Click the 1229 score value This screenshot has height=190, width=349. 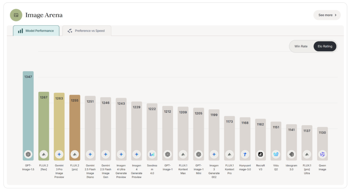coord(136,107)
